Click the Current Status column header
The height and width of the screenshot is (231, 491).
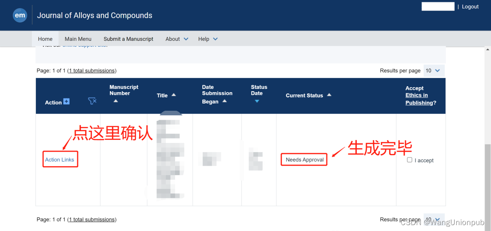coord(304,95)
